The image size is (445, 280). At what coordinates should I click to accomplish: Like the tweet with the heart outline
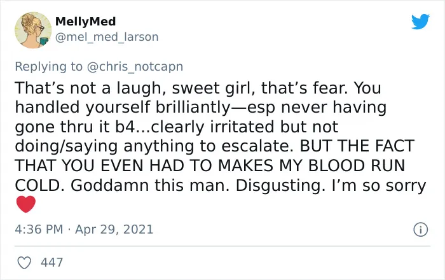coord(24,263)
